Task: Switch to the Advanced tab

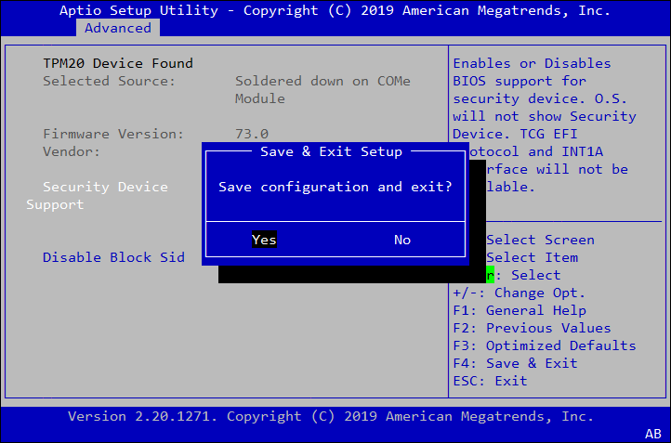Action: (118, 28)
